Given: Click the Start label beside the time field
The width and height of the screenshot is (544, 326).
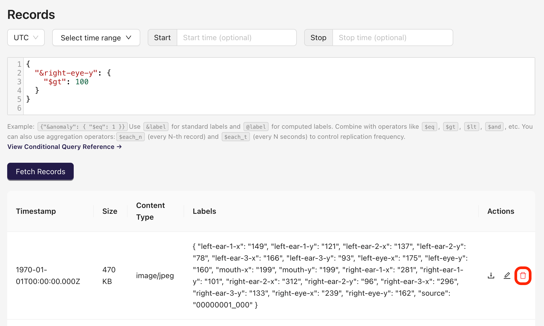Looking at the screenshot, I should (162, 37).
